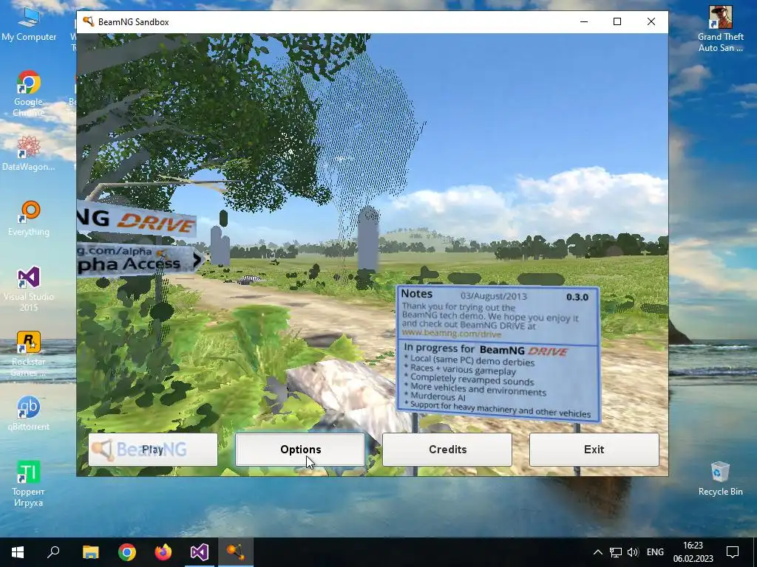Click the taskbar search magnifier
Screen dimensions: 757x567
tap(53, 552)
